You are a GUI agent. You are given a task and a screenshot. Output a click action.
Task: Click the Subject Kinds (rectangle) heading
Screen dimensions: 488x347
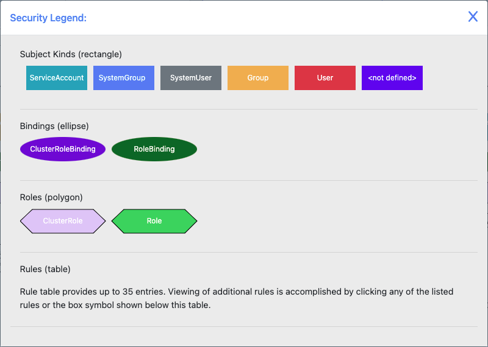71,54
